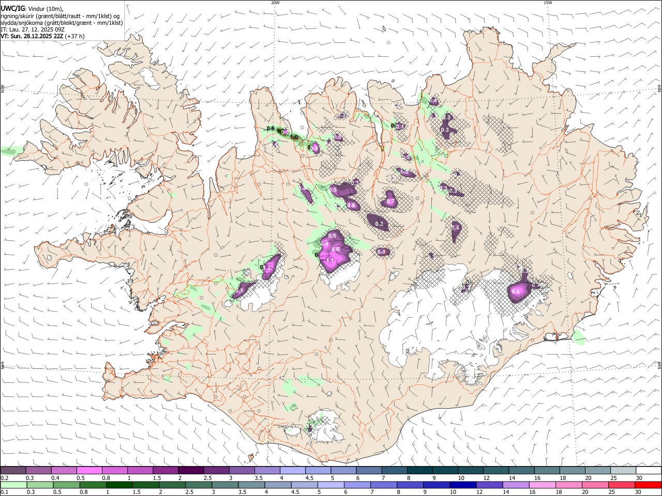Click the '0.2' label in the upper legend
The width and height of the screenshot is (662, 496).
(x=4, y=478)
